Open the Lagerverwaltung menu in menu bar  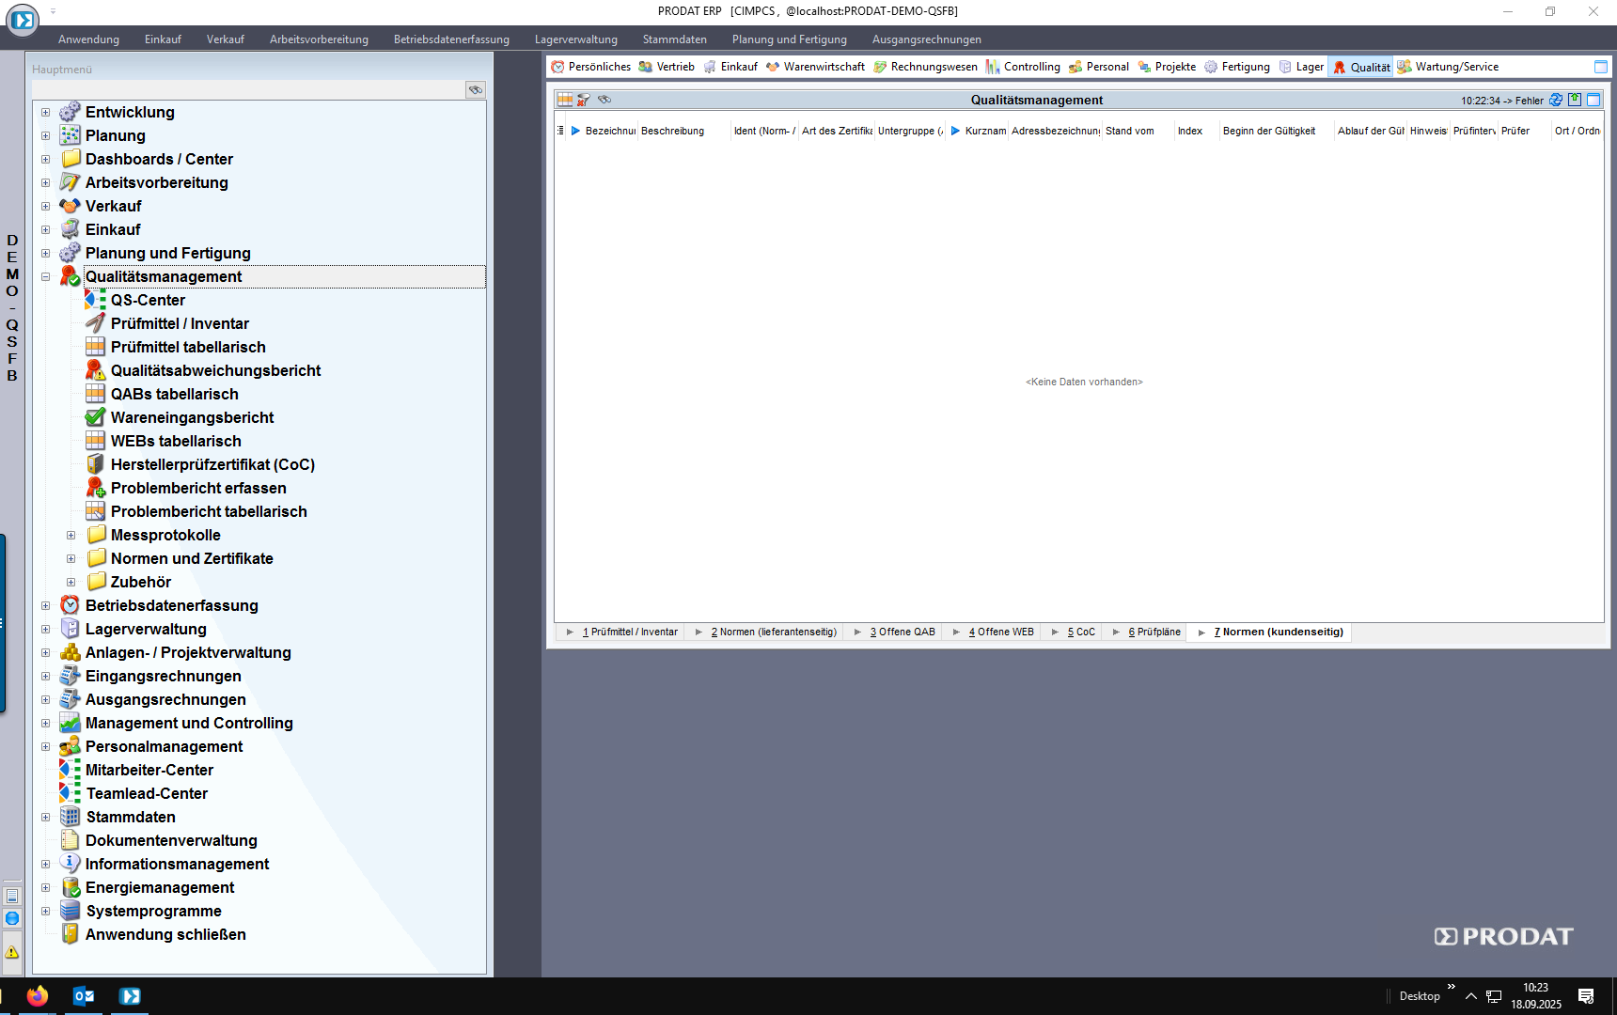tap(575, 39)
